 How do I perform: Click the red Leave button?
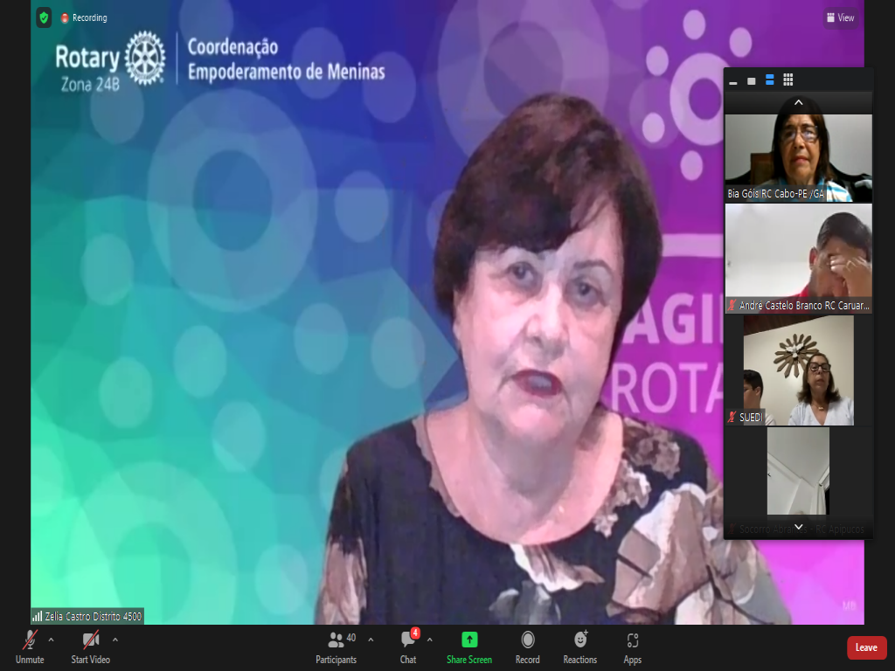coord(866,647)
